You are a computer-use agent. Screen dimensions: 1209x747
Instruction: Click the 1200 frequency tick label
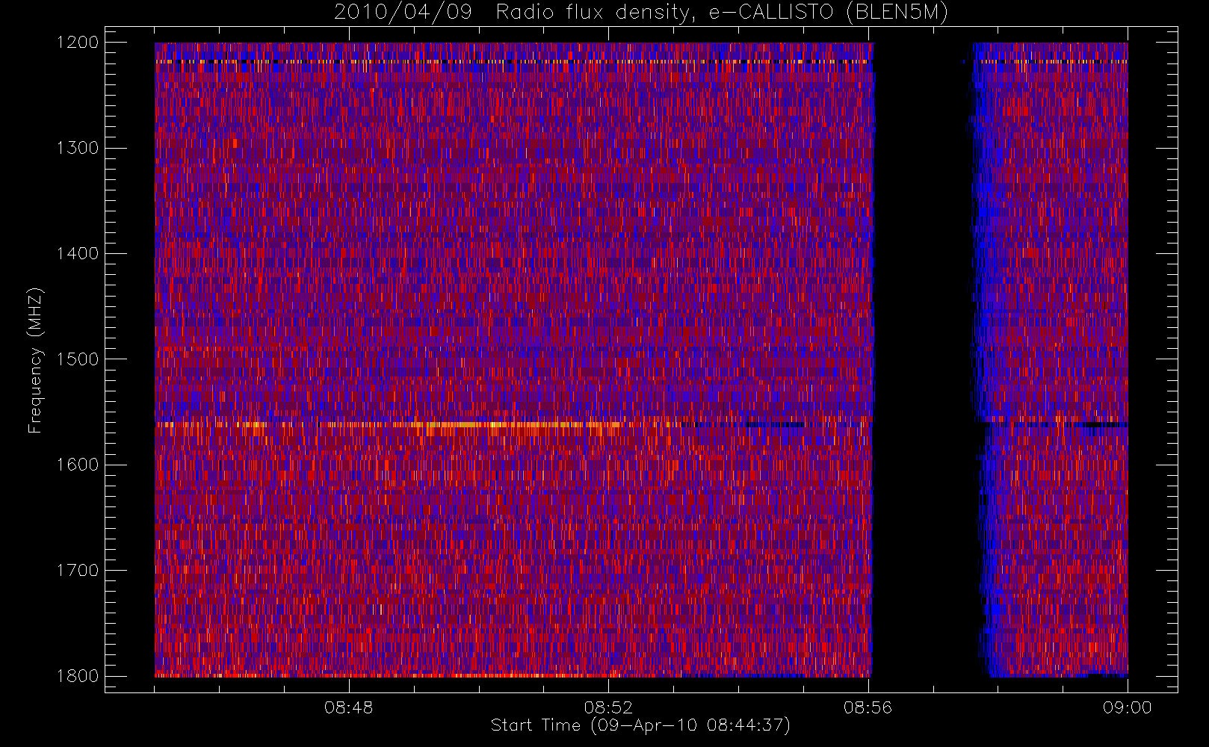(x=78, y=43)
